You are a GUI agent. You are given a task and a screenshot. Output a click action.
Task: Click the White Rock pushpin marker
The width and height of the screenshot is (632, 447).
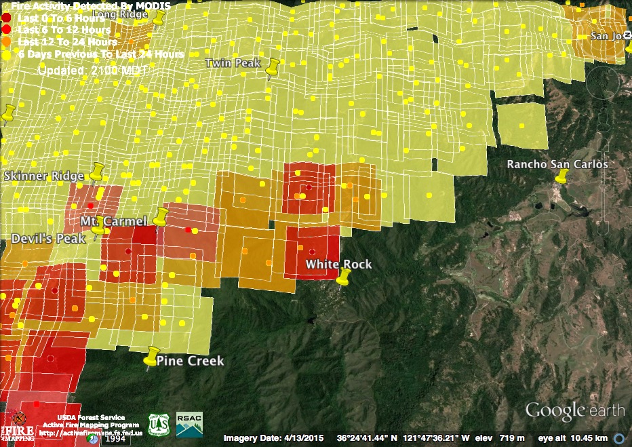343,277
